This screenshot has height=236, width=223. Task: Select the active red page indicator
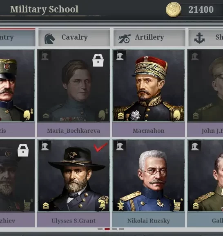tap(107, 229)
